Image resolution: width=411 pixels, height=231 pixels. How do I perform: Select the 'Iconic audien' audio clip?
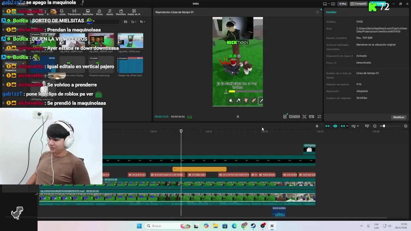279,211
